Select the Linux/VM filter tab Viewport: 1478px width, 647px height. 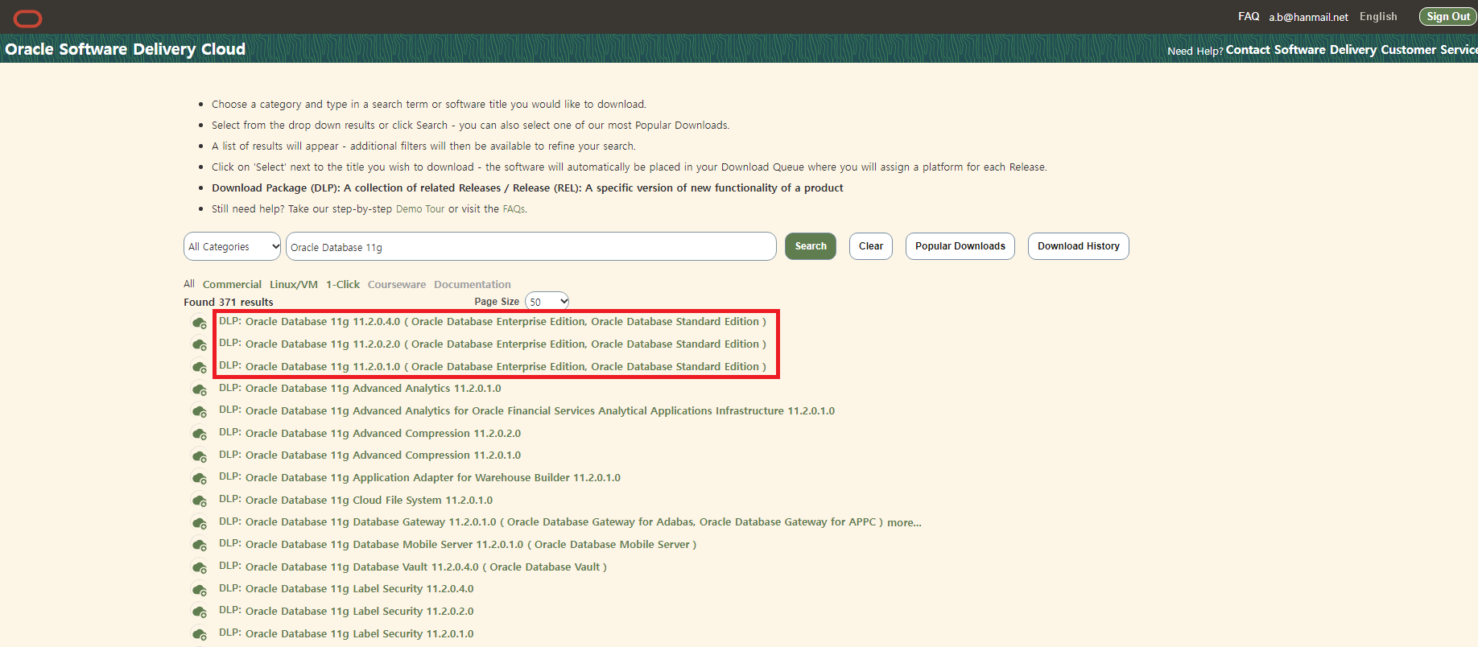(x=294, y=284)
